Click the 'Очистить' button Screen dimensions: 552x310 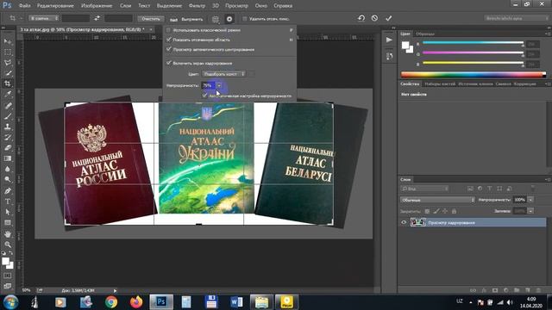151,19
